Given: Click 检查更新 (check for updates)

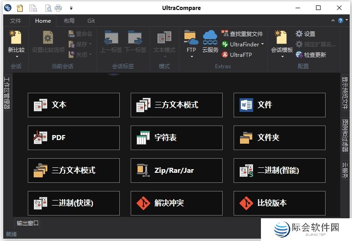Looking at the screenshot, I should click(x=311, y=55).
